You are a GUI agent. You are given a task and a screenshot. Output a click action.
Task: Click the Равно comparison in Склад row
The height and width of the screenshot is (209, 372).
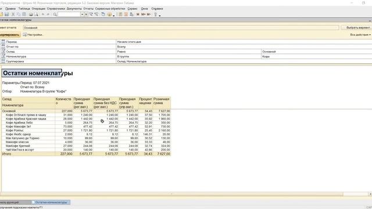[x=121, y=52]
